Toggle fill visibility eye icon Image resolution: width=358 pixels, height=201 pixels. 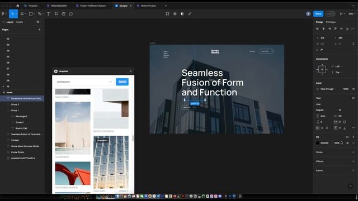pyautogui.click(x=347, y=143)
